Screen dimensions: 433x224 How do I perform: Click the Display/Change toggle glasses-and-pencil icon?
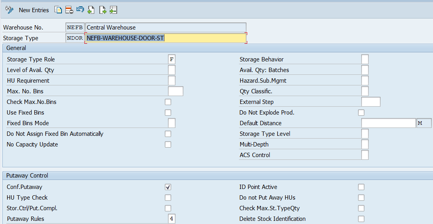coord(10,10)
